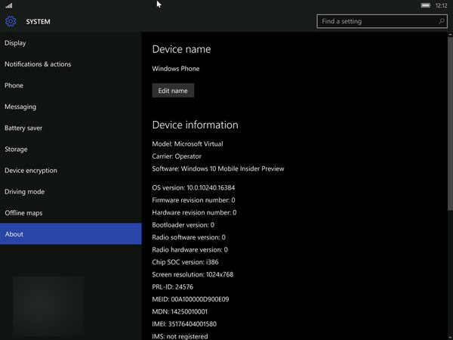Click the clock showing 12:12
Screen dimensions: 453x340
click(442, 5)
